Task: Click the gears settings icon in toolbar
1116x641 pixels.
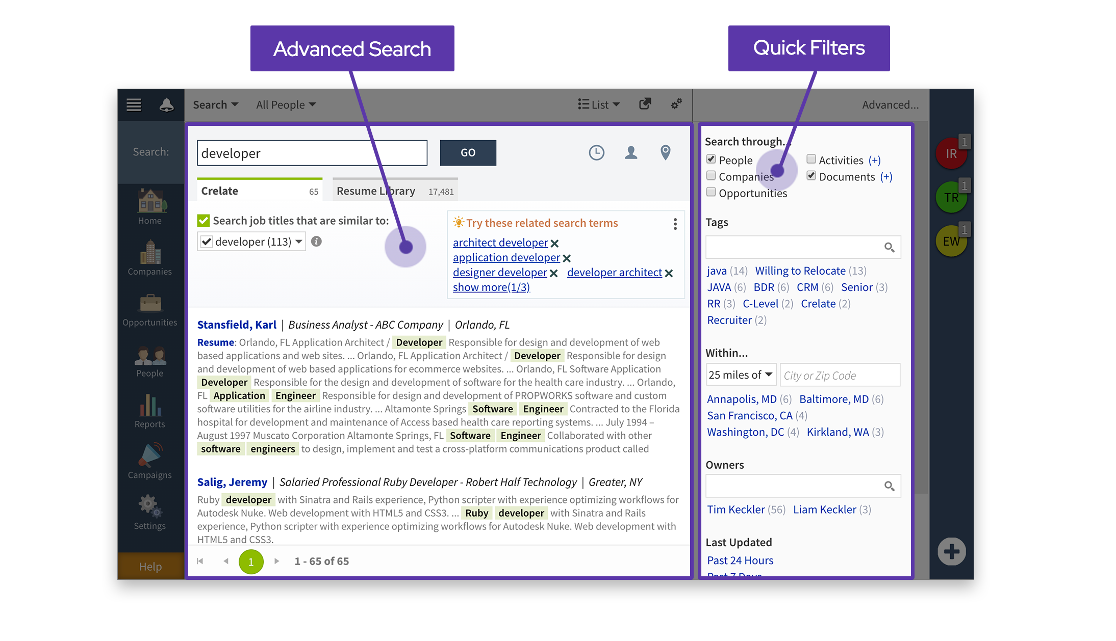Action: (x=676, y=104)
